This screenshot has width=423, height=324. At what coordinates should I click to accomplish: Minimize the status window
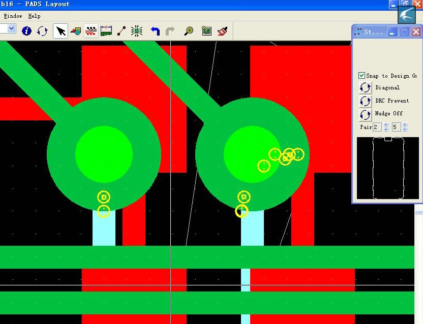point(392,32)
